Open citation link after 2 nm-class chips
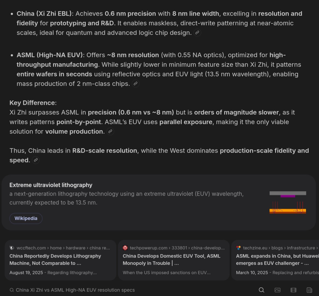The height and width of the screenshot is (296, 319). click(136, 84)
